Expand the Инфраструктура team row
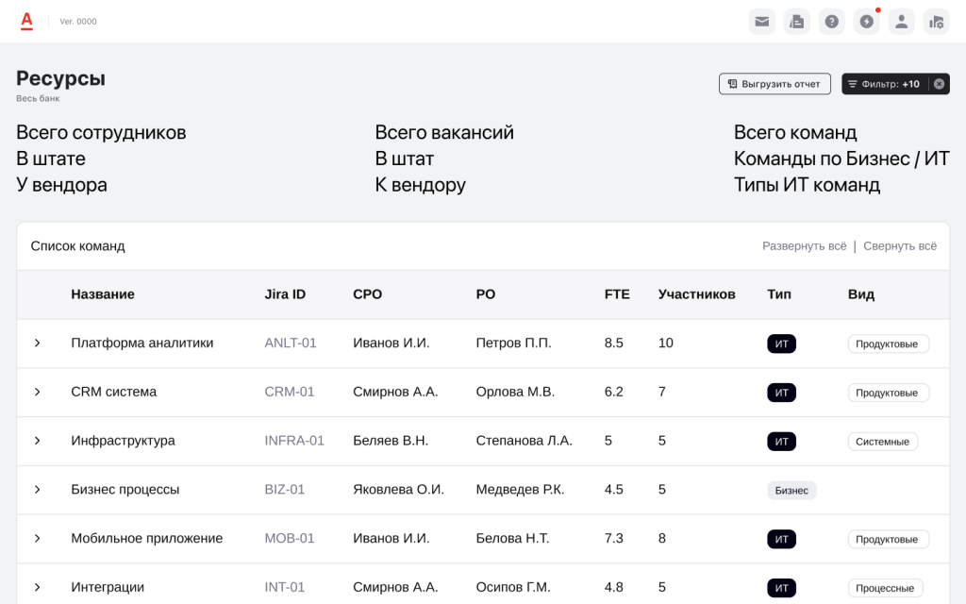This screenshot has width=966, height=604. (x=38, y=441)
